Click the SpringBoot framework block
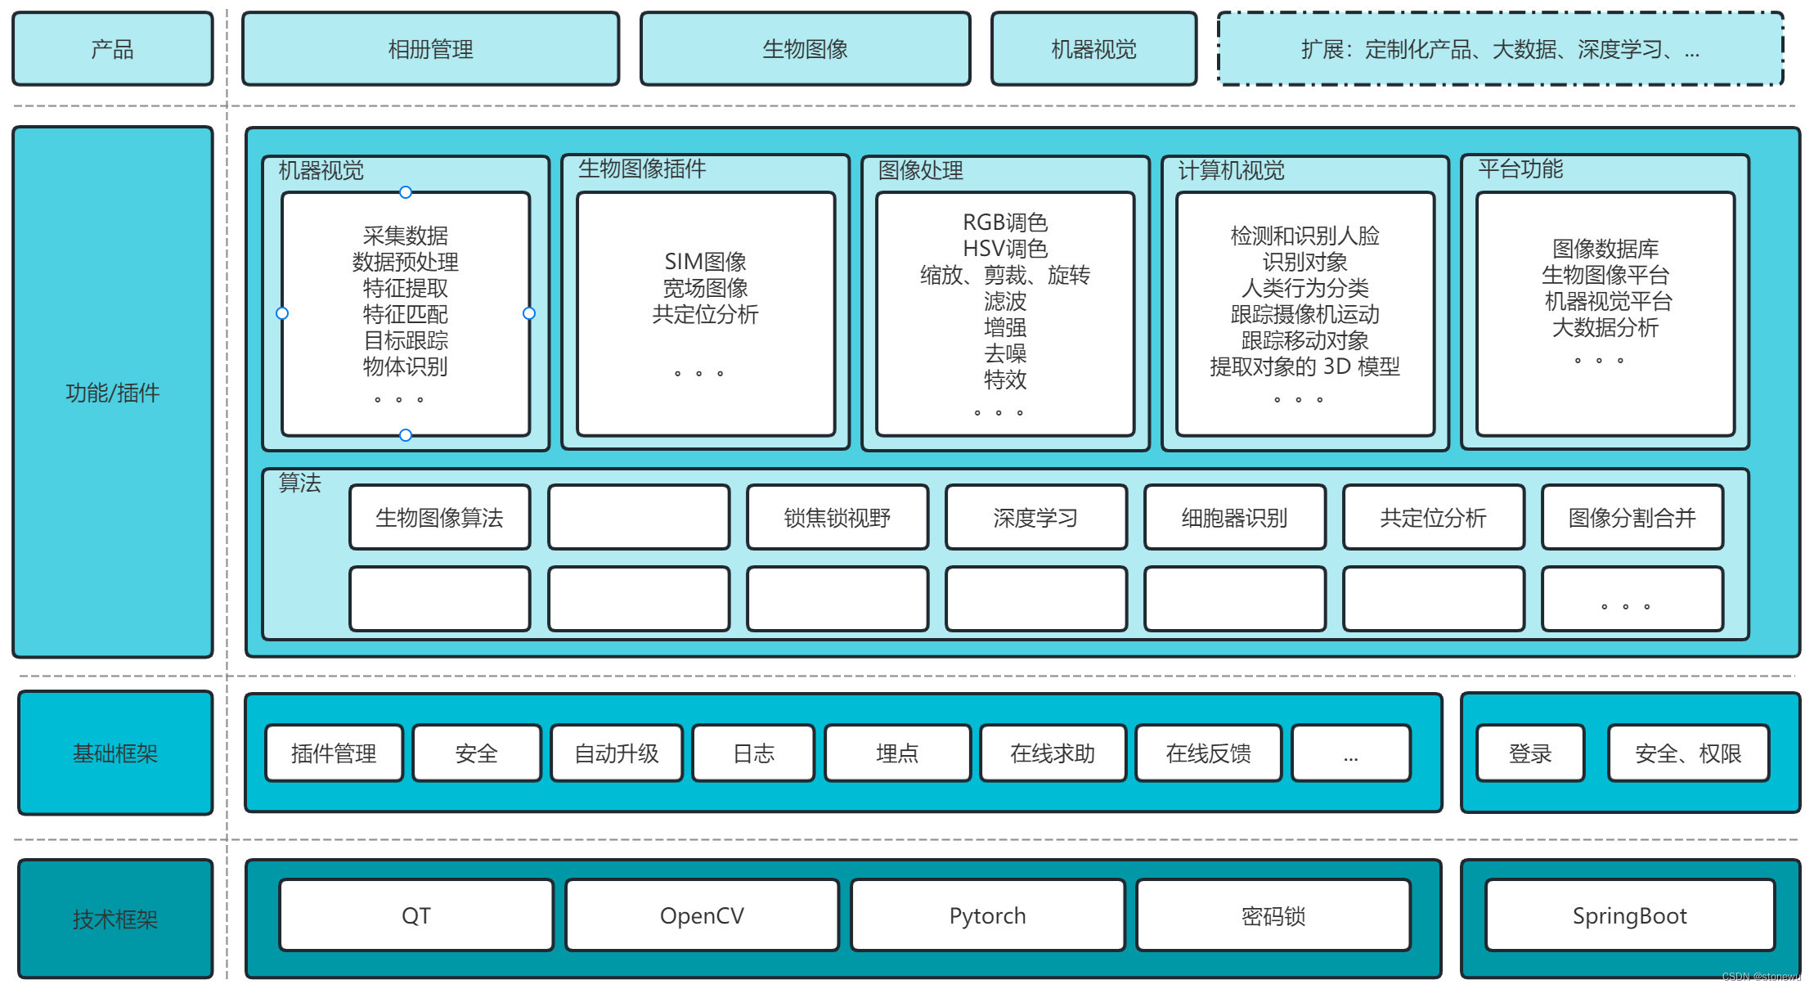1814x989 pixels. [1629, 915]
